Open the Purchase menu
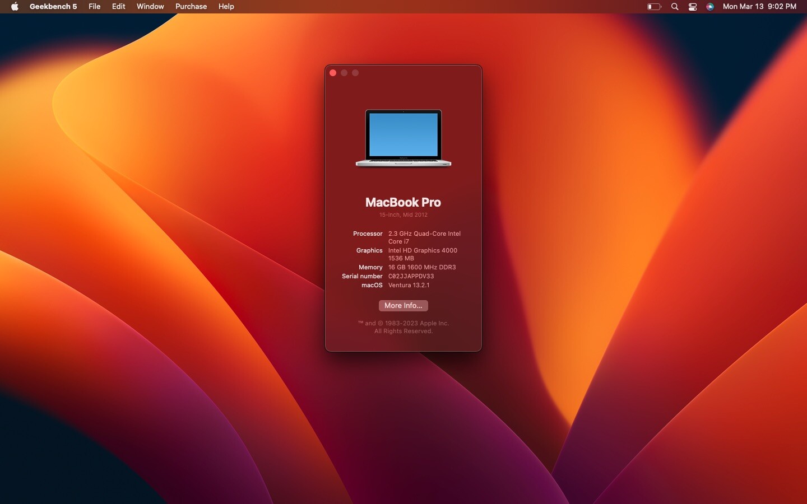This screenshot has height=504, width=807. pos(191,7)
